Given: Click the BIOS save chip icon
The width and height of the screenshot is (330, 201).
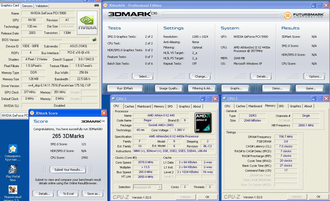Looking at the screenshot, I should tap(94, 40).
